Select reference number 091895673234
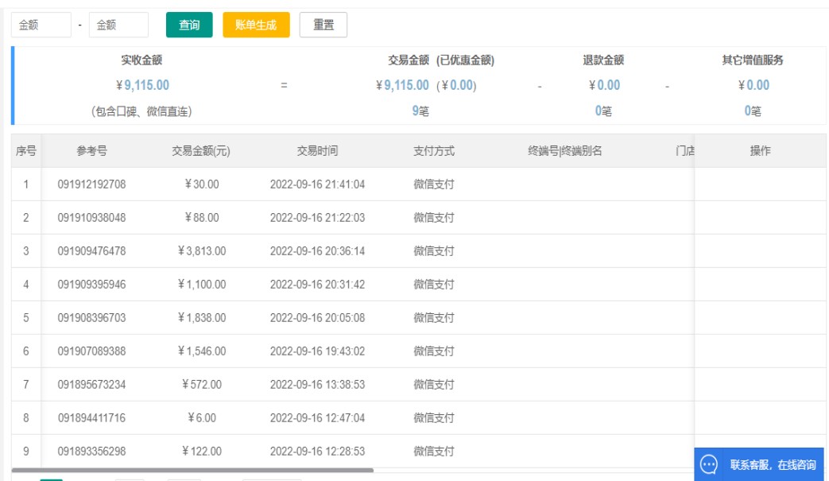The image size is (829, 481). [91, 385]
